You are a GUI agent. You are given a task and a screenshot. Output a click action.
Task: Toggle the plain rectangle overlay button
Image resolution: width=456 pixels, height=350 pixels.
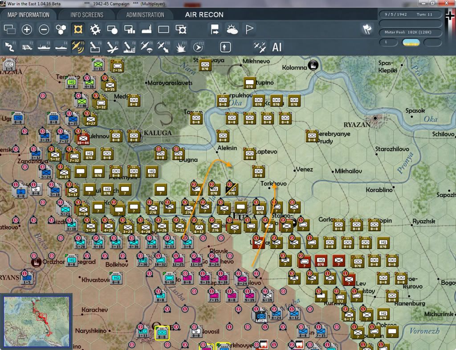click(163, 29)
